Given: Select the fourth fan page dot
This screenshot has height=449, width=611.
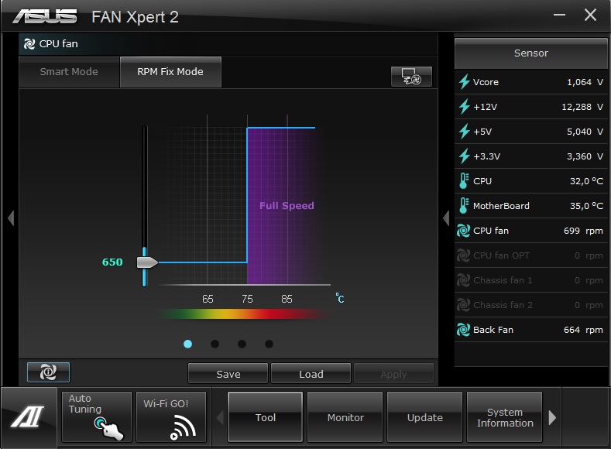Looking at the screenshot, I should tap(269, 344).
